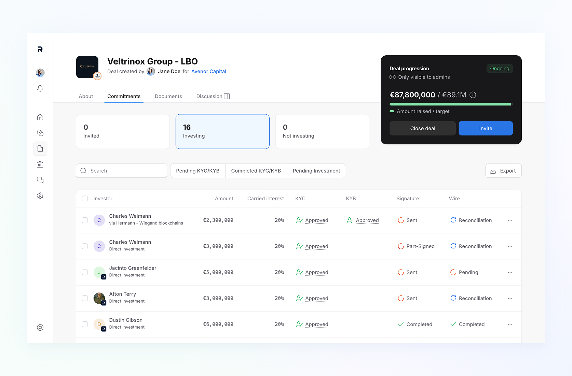This screenshot has width=572, height=376.
Task: Click Jacinto Greenfelder's J avatar
Action: coord(99,272)
